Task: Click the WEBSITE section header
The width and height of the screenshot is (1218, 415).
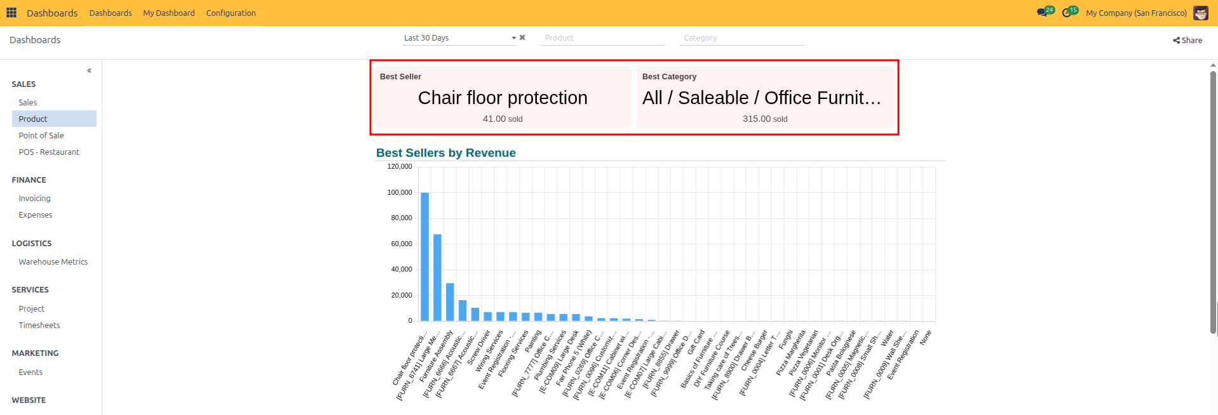Action: tap(29, 400)
